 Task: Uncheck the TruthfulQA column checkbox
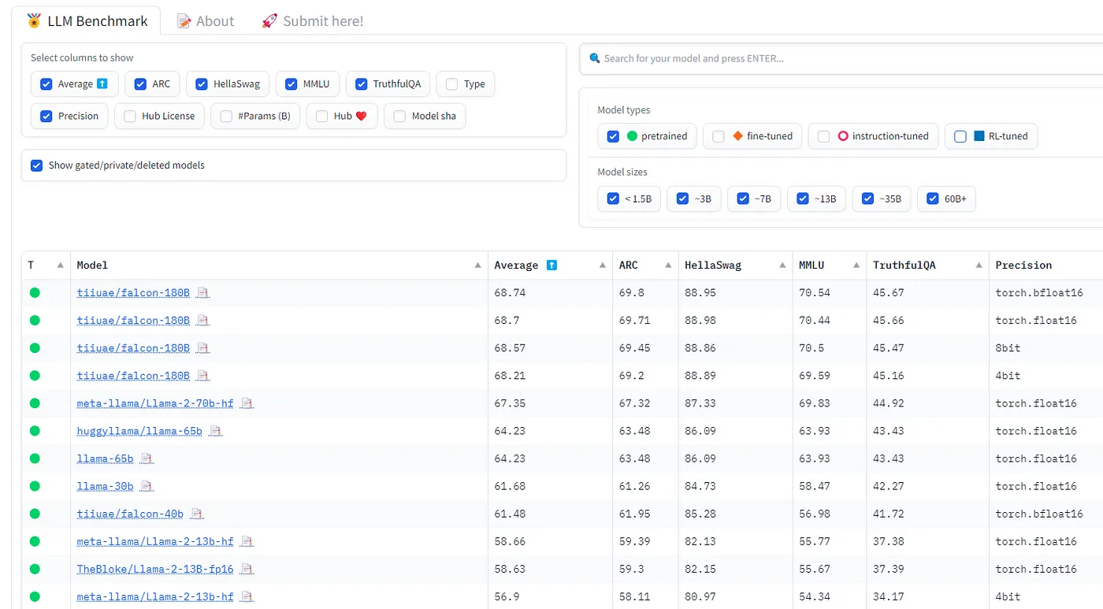click(x=362, y=84)
